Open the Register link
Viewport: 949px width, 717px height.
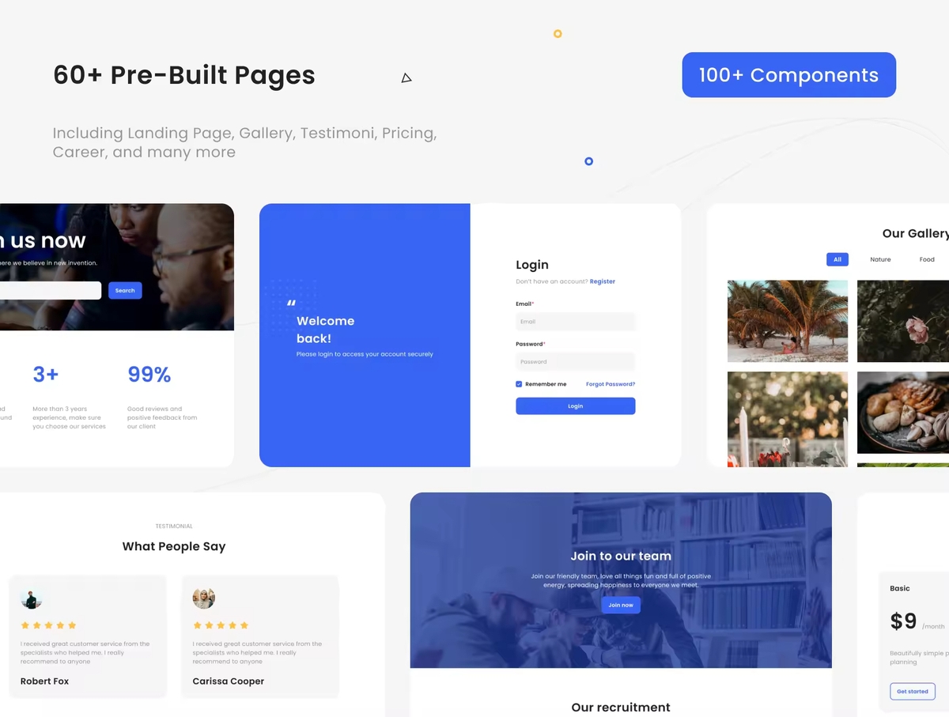602,281
